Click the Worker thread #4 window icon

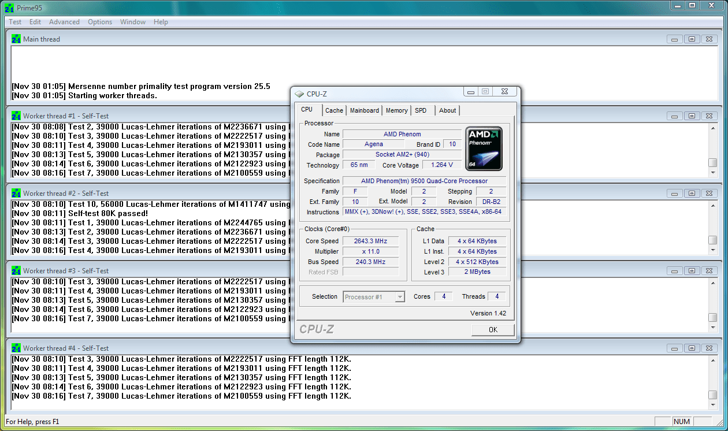coord(16,348)
